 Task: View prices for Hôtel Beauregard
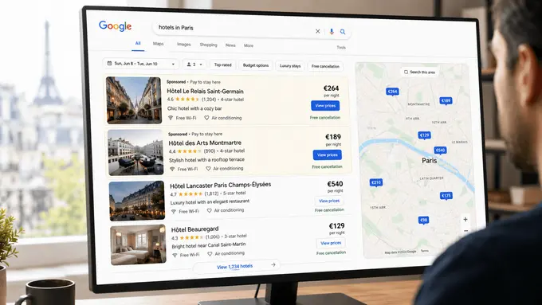coord(331,243)
